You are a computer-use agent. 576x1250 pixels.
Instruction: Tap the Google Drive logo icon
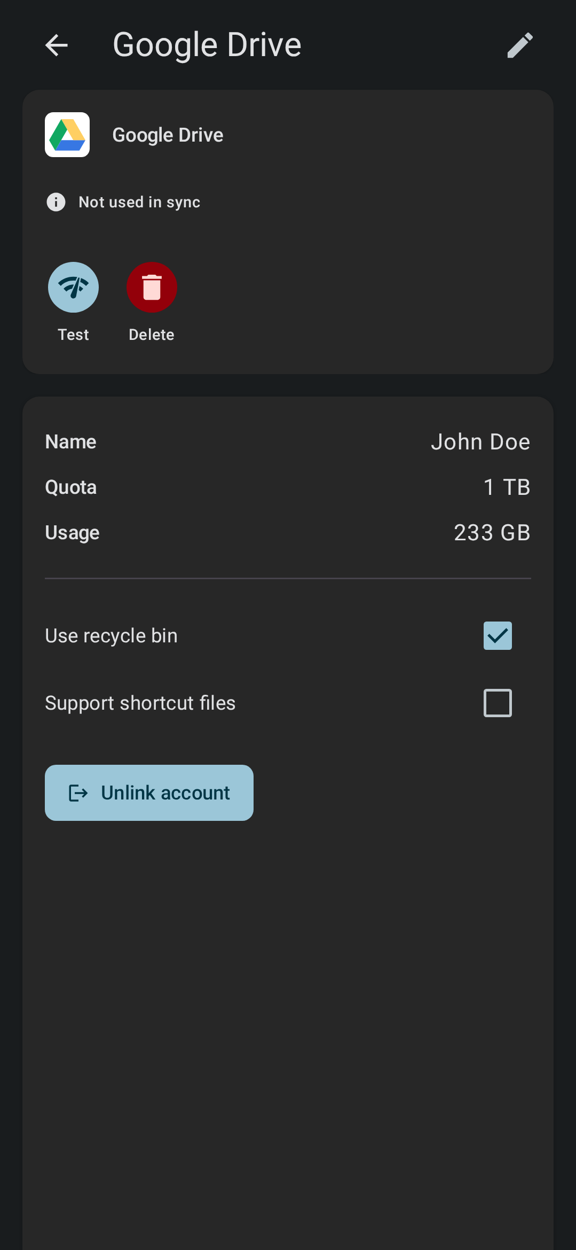67,135
